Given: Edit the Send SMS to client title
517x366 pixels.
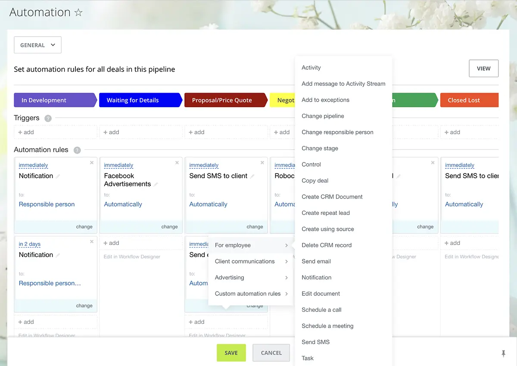Looking at the screenshot, I should [252, 176].
